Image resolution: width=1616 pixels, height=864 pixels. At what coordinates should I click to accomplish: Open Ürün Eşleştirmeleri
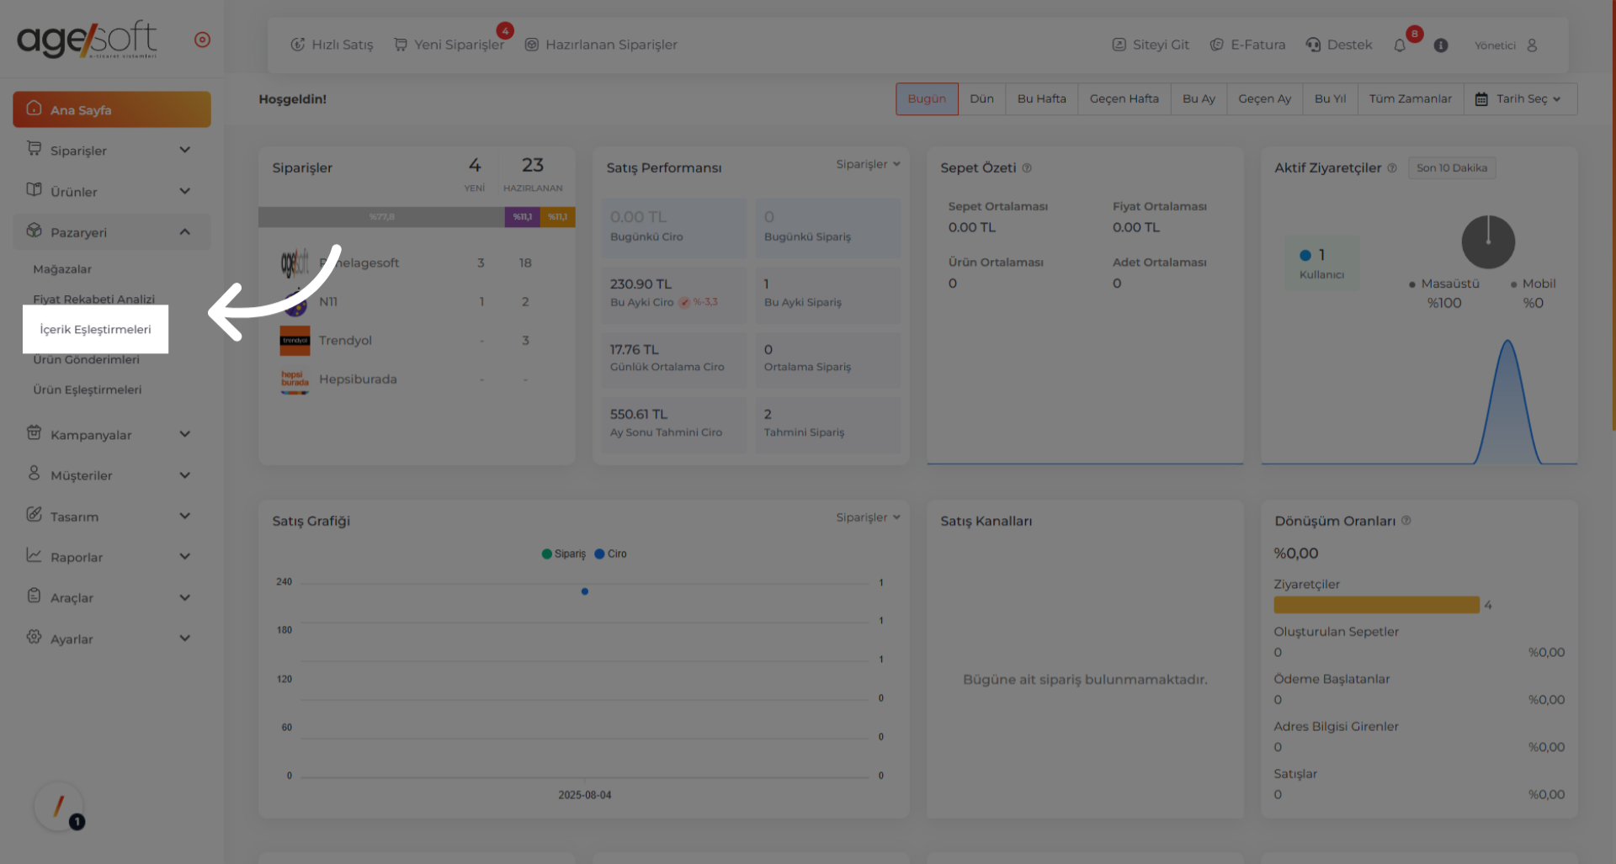[88, 390]
